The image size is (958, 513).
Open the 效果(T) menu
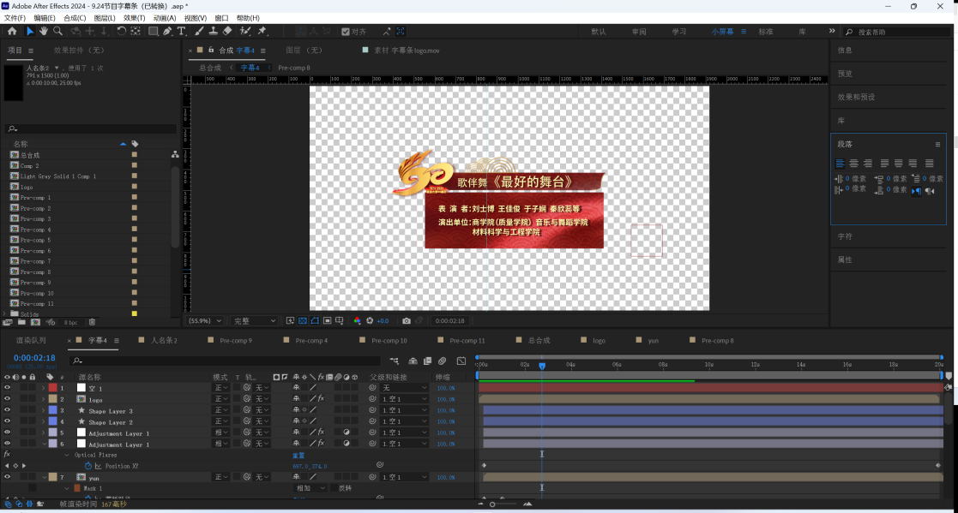tap(134, 18)
